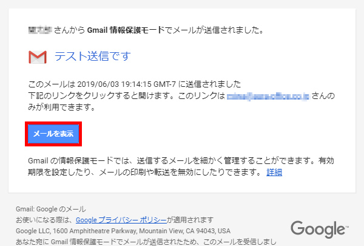Screen dimensions: 364x246
Task: Click the Gmail envelope logo icon
Action: (x=38, y=57)
